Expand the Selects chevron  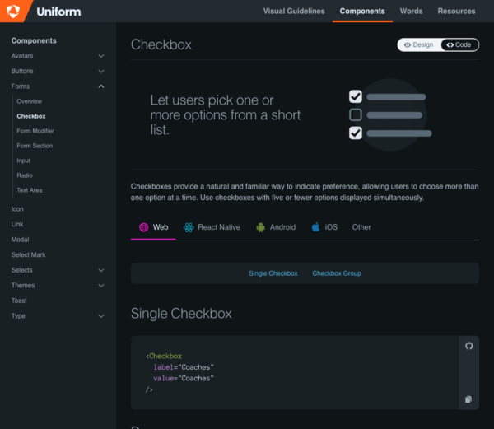pyautogui.click(x=101, y=270)
